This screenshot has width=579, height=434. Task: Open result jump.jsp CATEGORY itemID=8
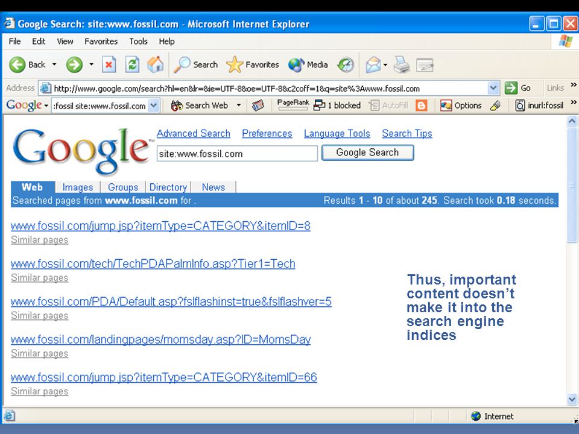tap(160, 226)
